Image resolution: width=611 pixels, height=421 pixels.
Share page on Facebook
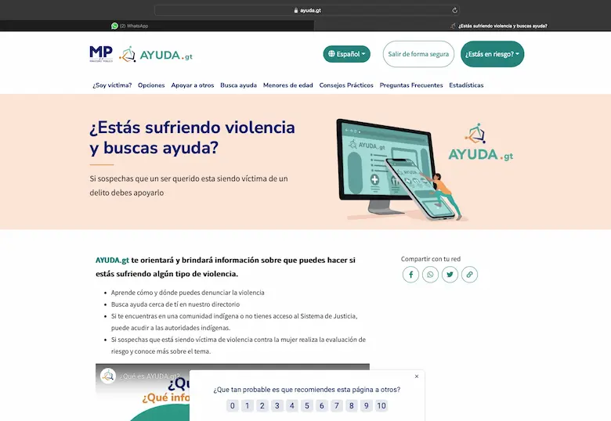coord(410,275)
